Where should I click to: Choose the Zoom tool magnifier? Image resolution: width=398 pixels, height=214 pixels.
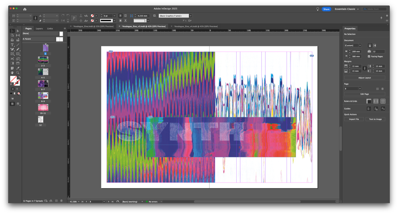click(x=18, y=73)
